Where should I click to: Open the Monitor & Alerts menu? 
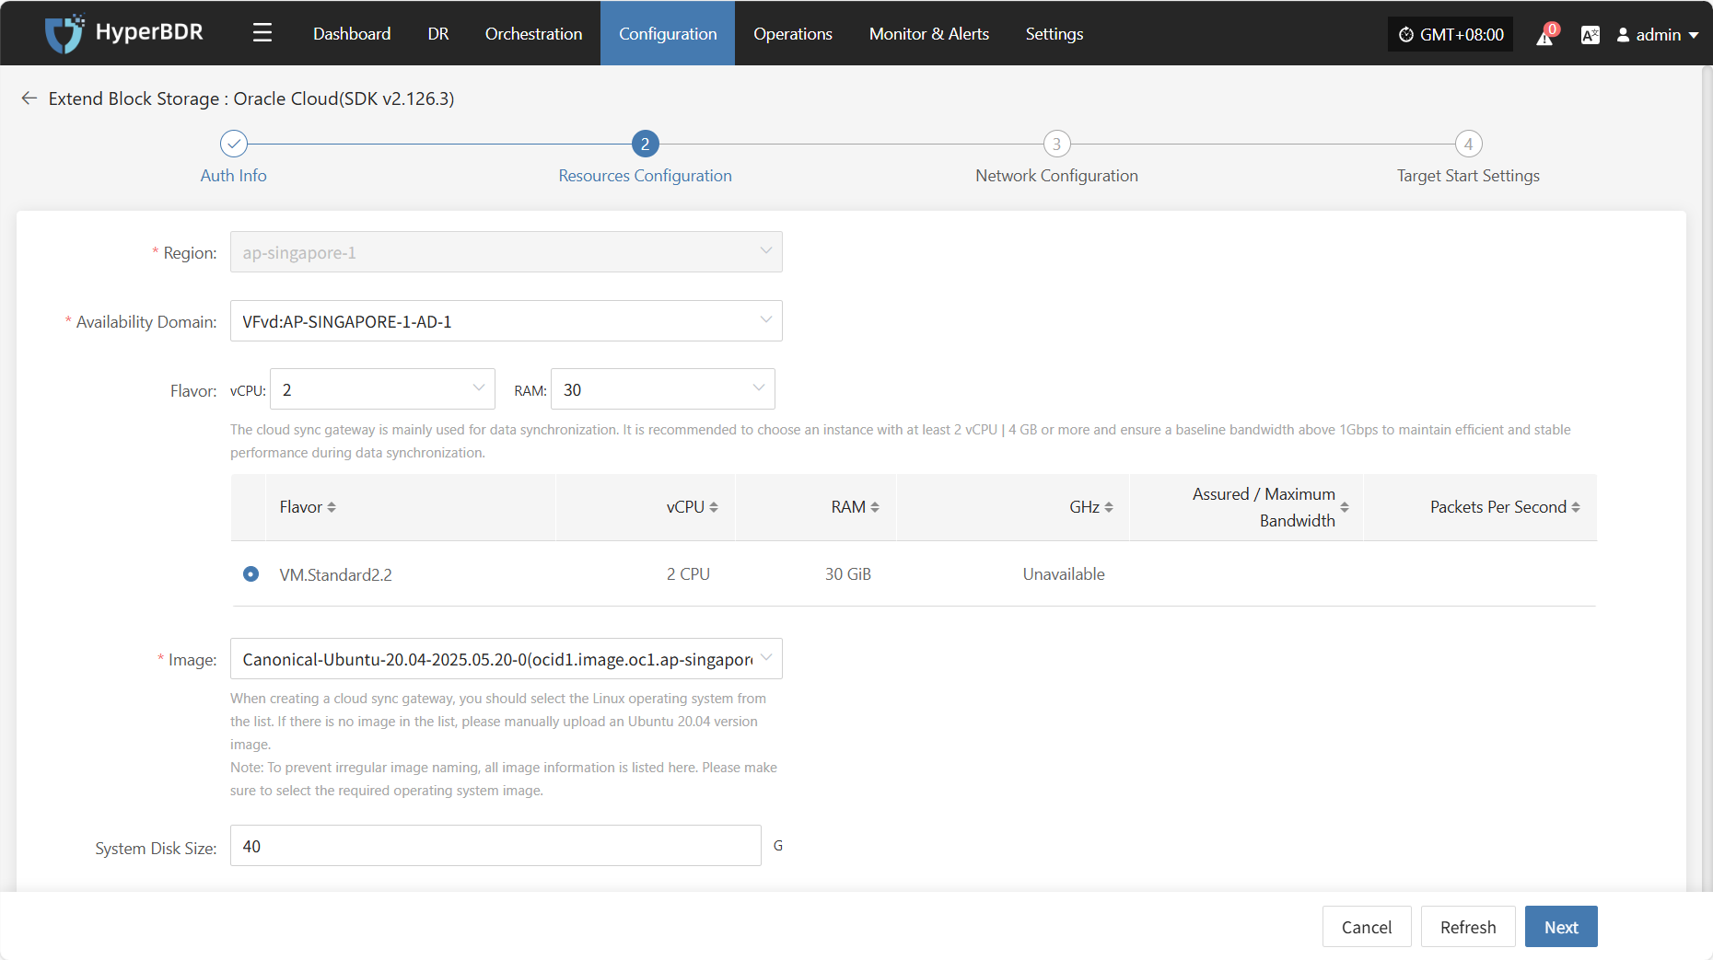pos(929,33)
